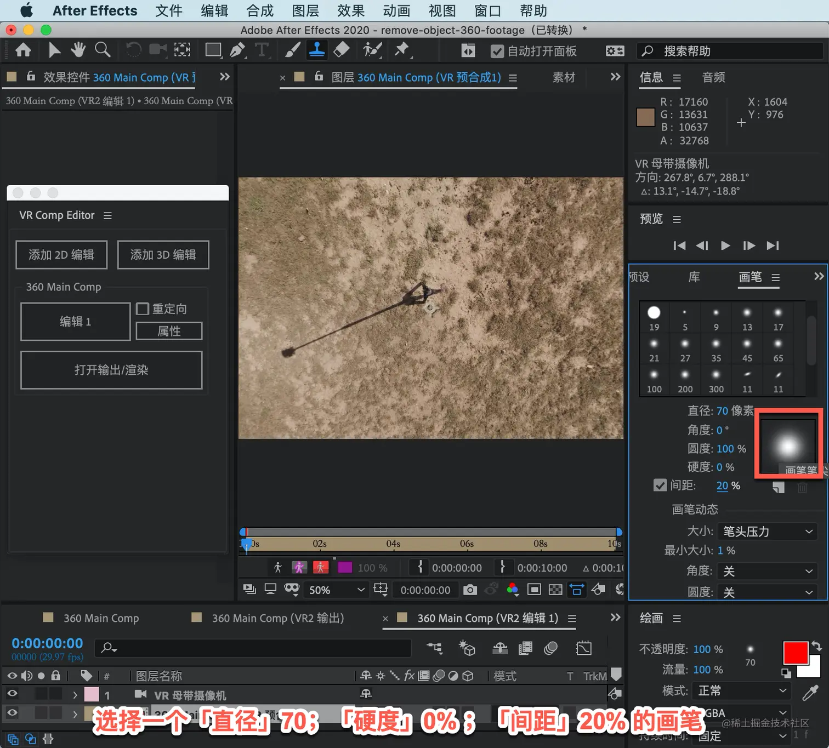Click the snapshot camera icon in viewer
This screenshot has width=829, height=748.
click(470, 590)
